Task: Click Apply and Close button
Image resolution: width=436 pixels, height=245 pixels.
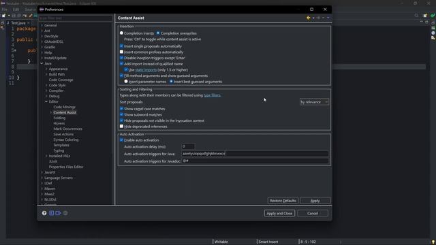Action: coord(279,213)
